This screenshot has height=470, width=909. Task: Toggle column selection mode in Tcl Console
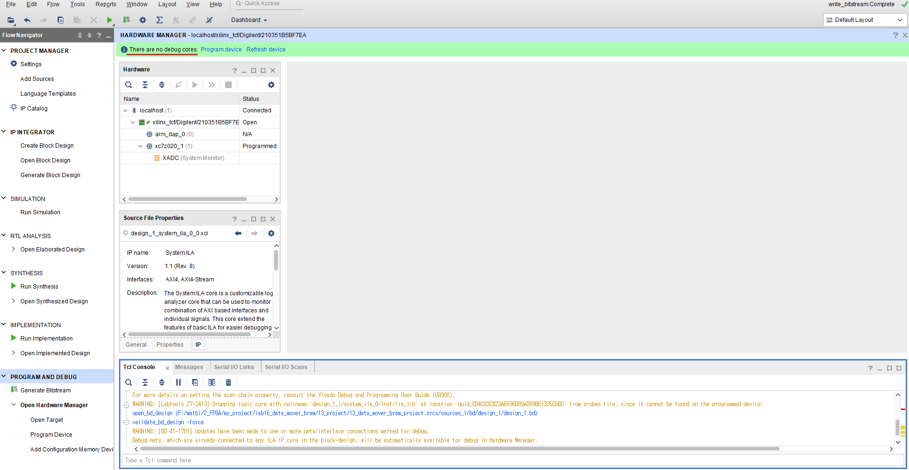pyautogui.click(x=212, y=382)
